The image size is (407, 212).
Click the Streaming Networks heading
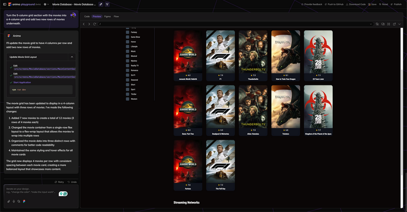point(186,203)
